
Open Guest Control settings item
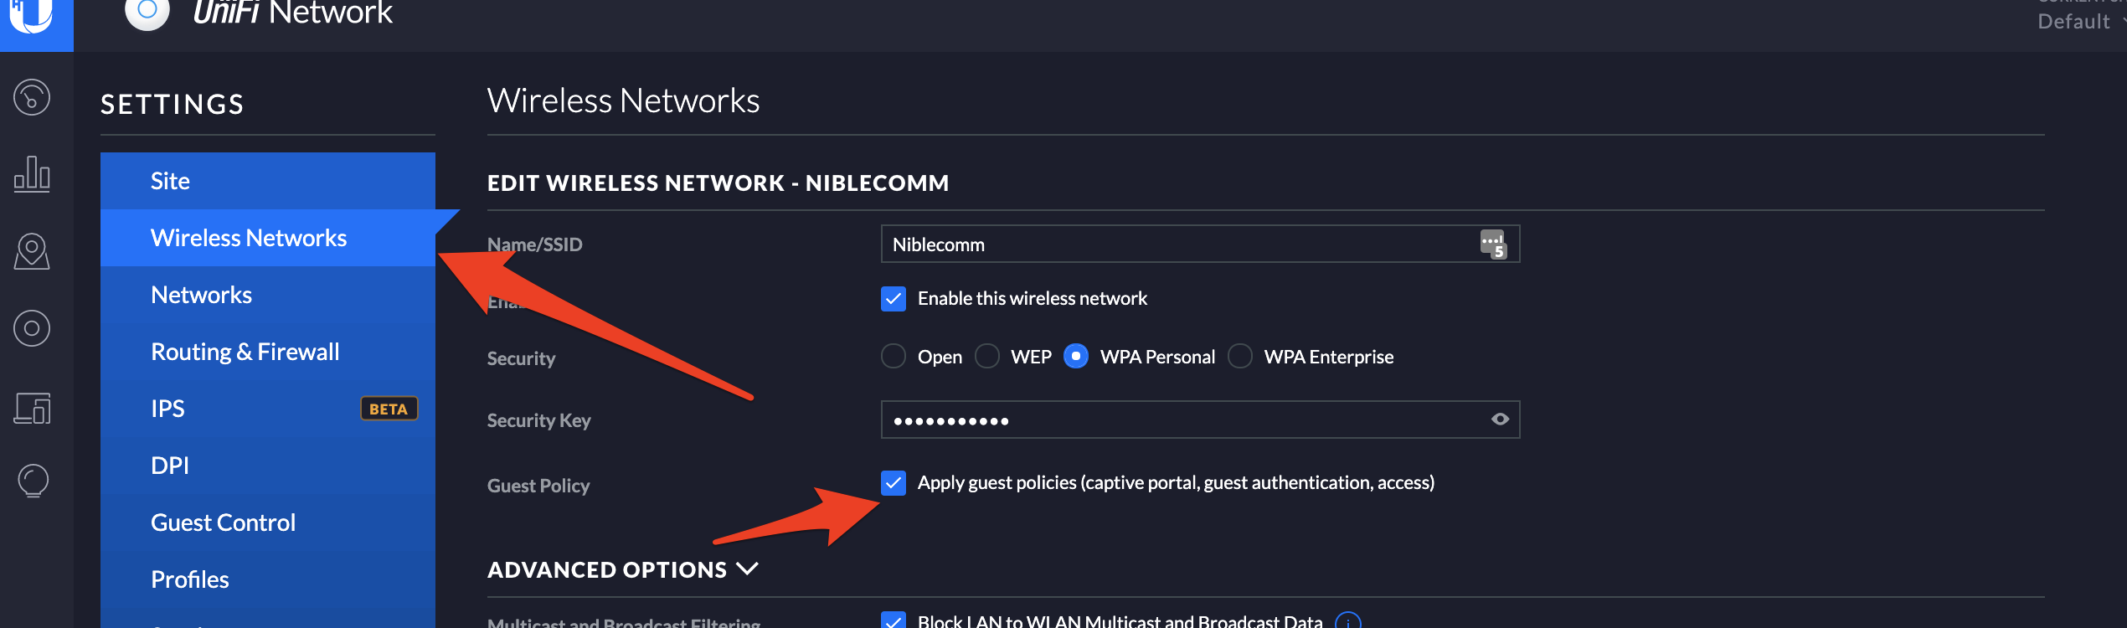[x=268, y=522]
